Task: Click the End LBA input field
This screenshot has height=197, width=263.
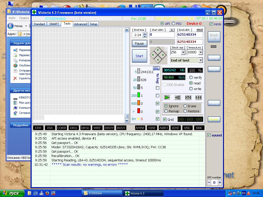Action: 190,35
